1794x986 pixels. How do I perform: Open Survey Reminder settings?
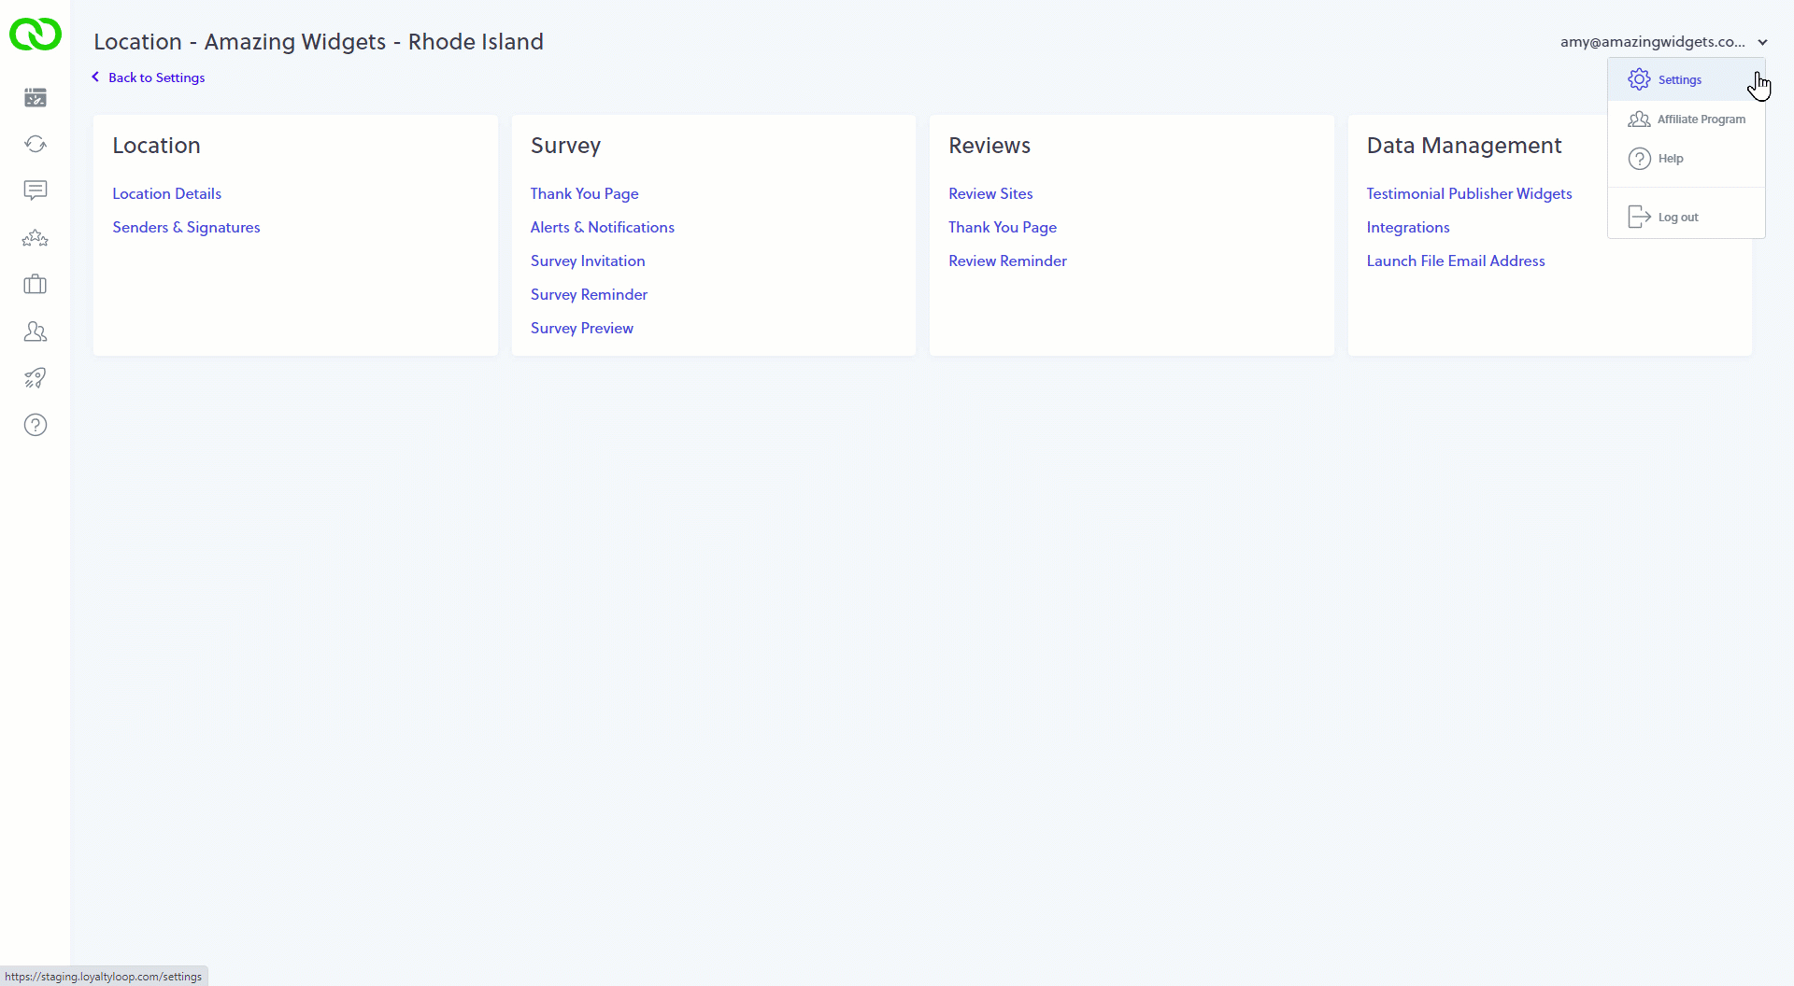[x=589, y=294]
